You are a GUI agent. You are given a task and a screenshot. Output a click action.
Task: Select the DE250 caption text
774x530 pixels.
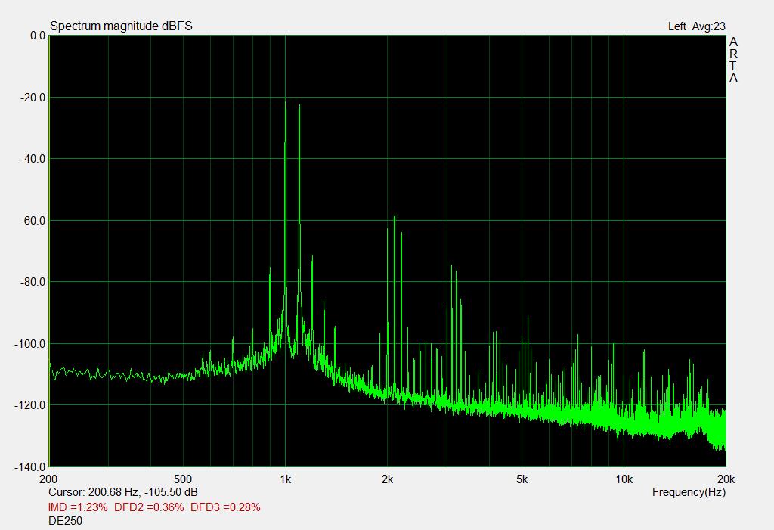65,521
